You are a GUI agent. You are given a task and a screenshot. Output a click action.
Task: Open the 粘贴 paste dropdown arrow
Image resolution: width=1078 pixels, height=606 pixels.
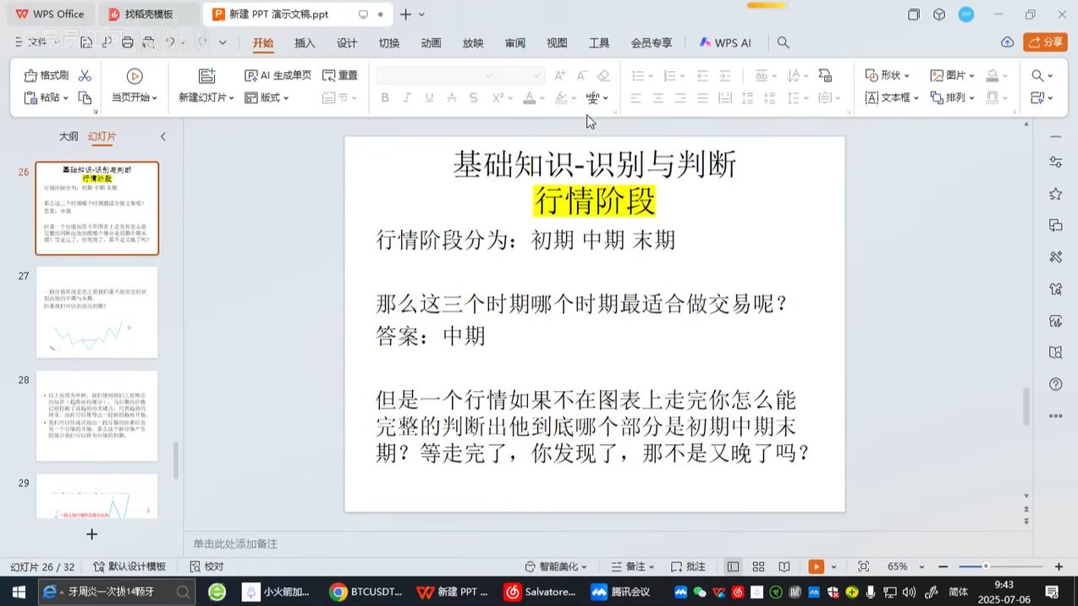(65, 98)
